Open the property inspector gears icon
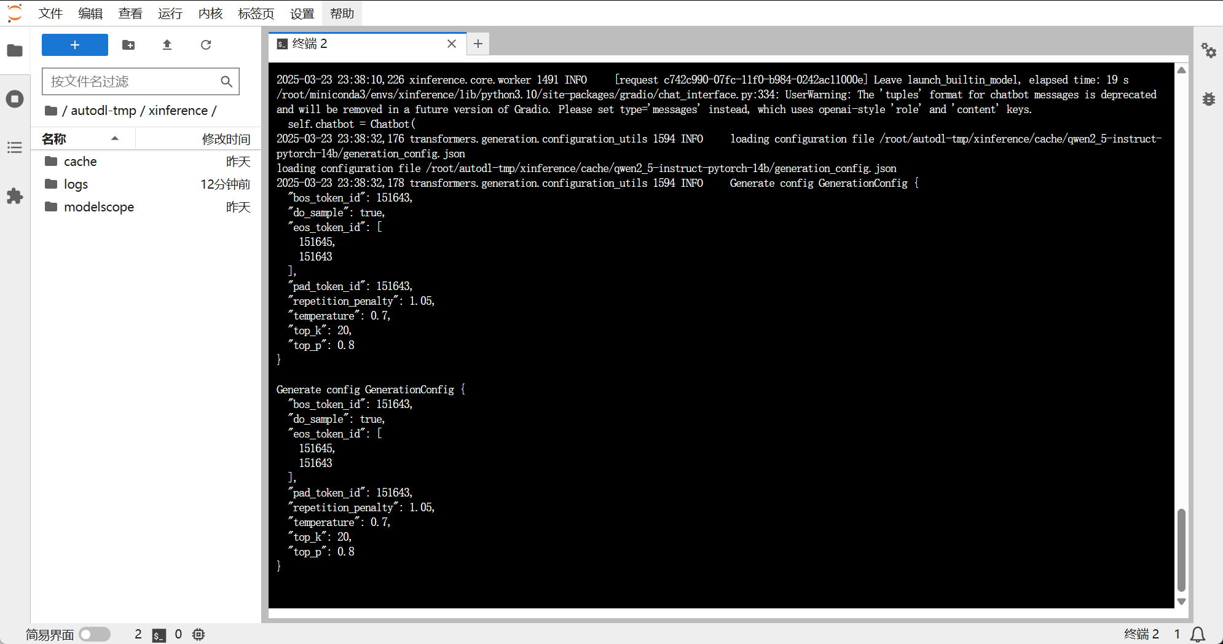 click(x=1209, y=50)
